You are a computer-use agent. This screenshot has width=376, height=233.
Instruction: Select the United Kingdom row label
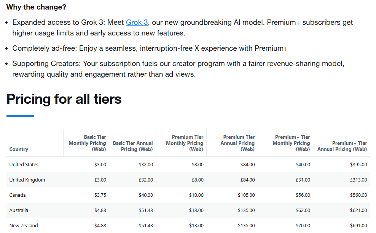click(27, 180)
